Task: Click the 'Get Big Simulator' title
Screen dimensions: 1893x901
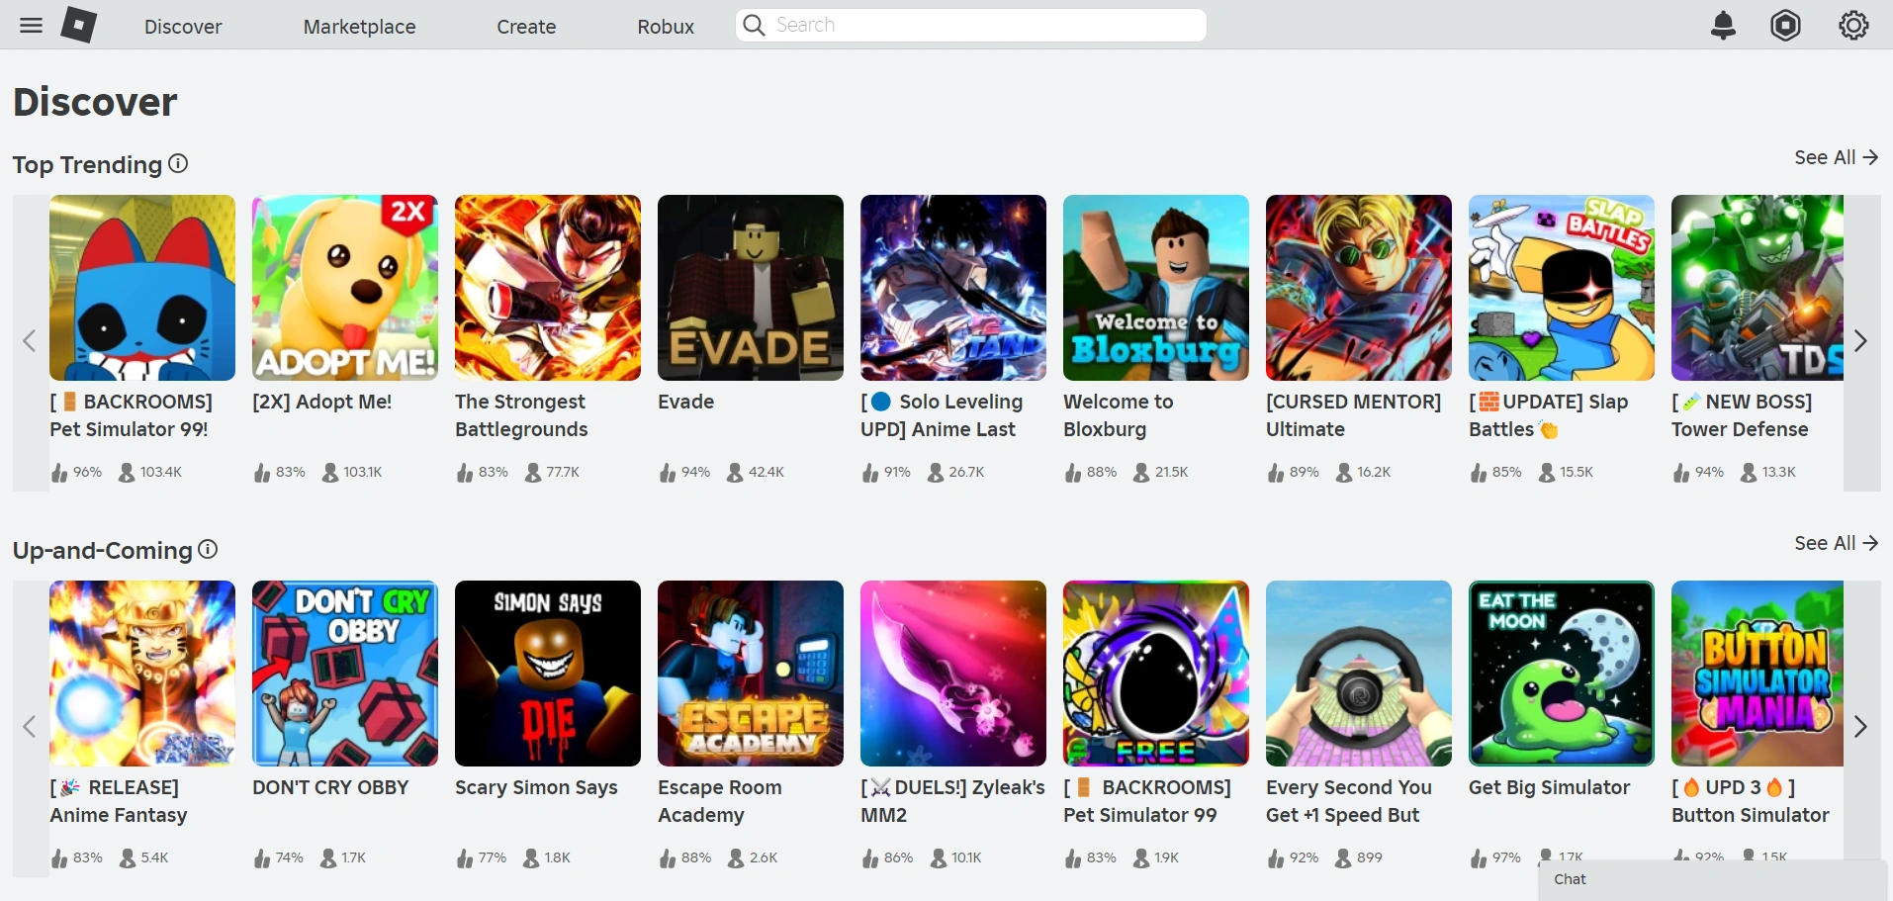Action: (1549, 787)
